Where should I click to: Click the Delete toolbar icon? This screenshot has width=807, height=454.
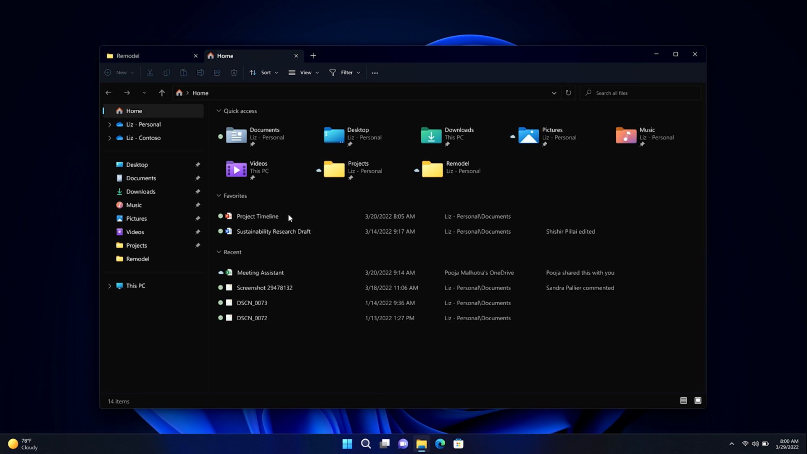pos(234,73)
